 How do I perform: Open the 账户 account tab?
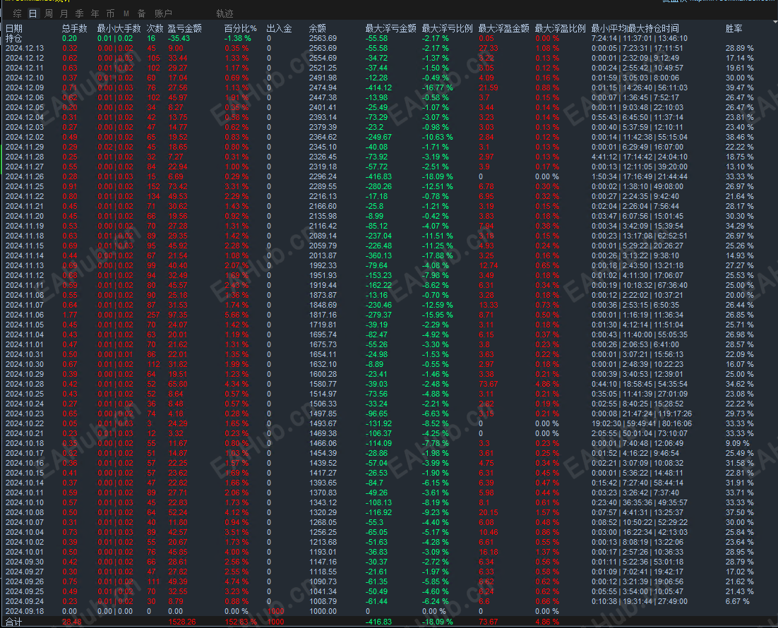point(163,13)
